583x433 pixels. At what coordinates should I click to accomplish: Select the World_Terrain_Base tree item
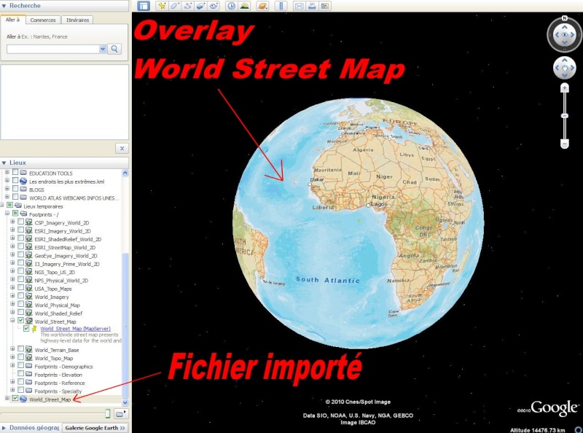(x=57, y=350)
